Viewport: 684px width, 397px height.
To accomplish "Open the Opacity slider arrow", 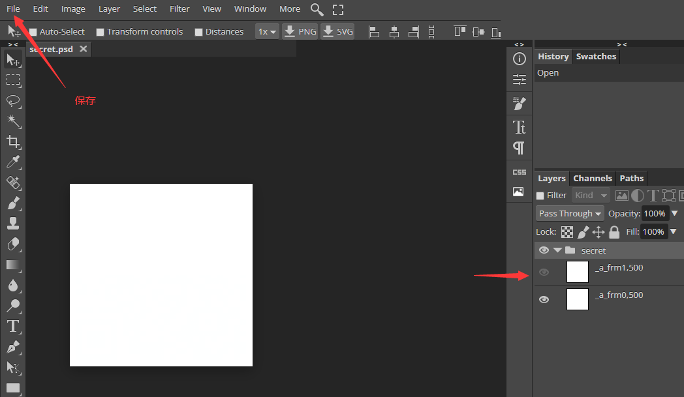I will (674, 214).
